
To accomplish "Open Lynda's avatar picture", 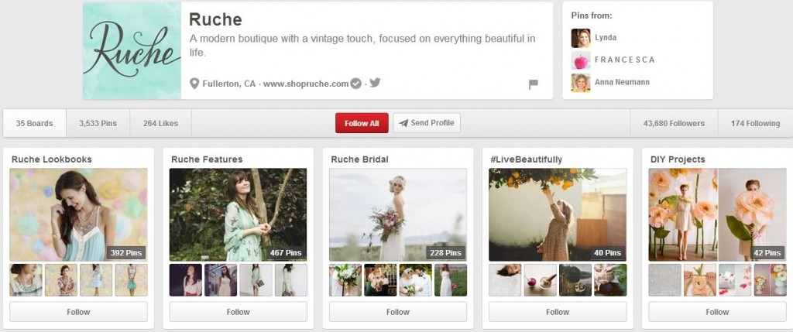I will coord(581,38).
